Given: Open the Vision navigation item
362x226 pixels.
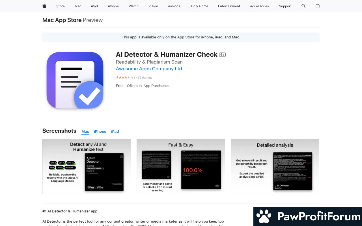Looking at the screenshot, I should coord(153,6).
